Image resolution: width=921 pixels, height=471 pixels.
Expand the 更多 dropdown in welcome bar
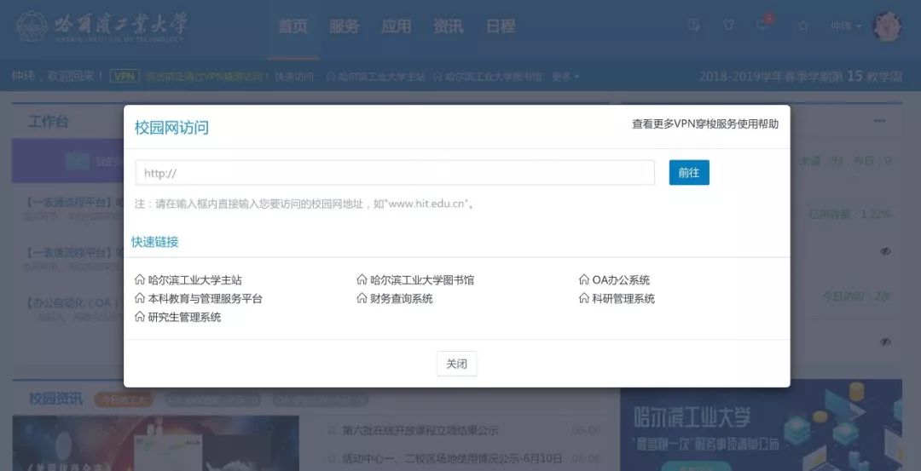click(565, 77)
